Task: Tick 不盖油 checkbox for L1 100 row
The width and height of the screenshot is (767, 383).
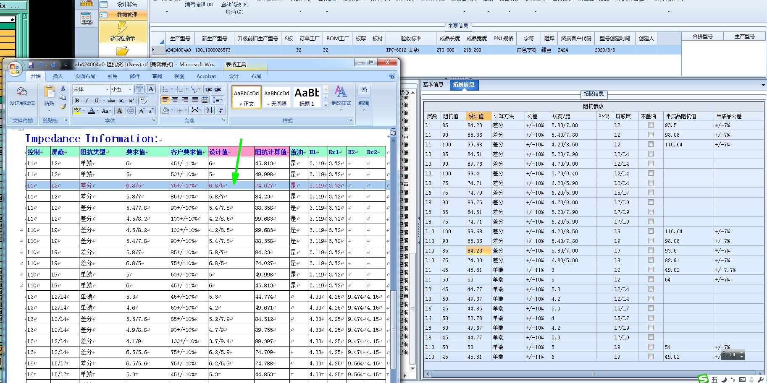Action: [651, 144]
